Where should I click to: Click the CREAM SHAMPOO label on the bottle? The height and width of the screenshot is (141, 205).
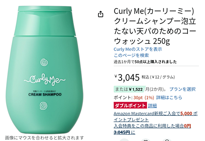coord(45,94)
